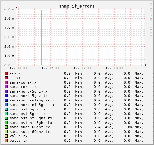154x145 pixels.
Task: Click the 16.4u Avg value in legend
Action: click(97, 127)
